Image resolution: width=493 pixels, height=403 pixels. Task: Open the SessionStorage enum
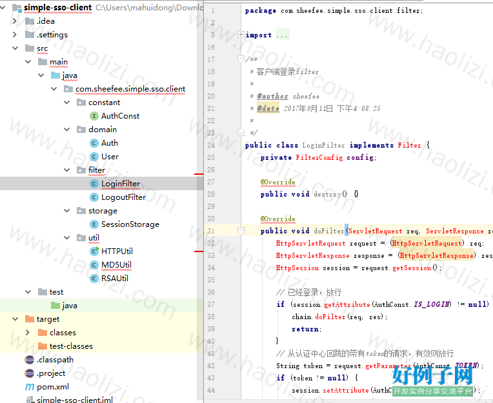(x=130, y=224)
